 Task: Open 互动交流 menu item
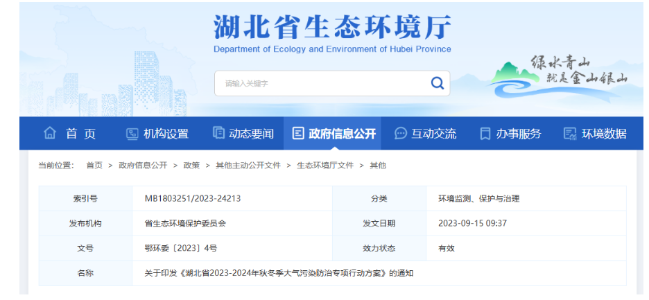pos(433,134)
